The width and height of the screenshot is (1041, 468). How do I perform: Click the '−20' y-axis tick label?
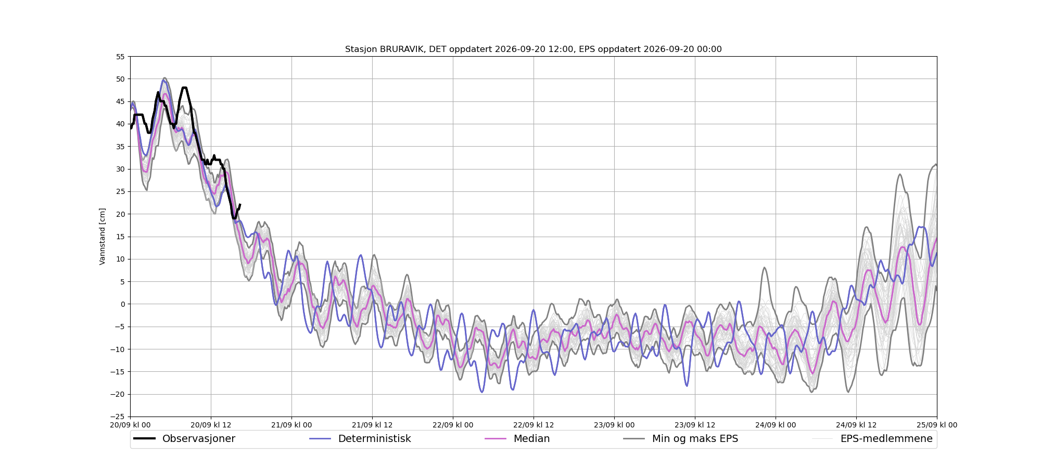click(x=118, y=394)
